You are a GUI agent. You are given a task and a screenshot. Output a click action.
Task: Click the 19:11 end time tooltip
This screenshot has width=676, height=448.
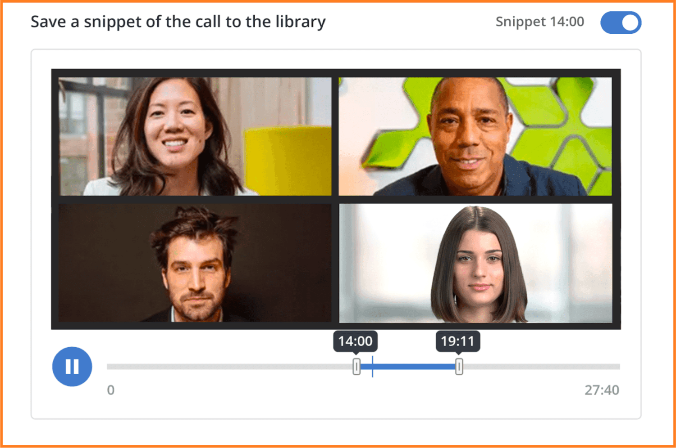(x=458, y=341)
